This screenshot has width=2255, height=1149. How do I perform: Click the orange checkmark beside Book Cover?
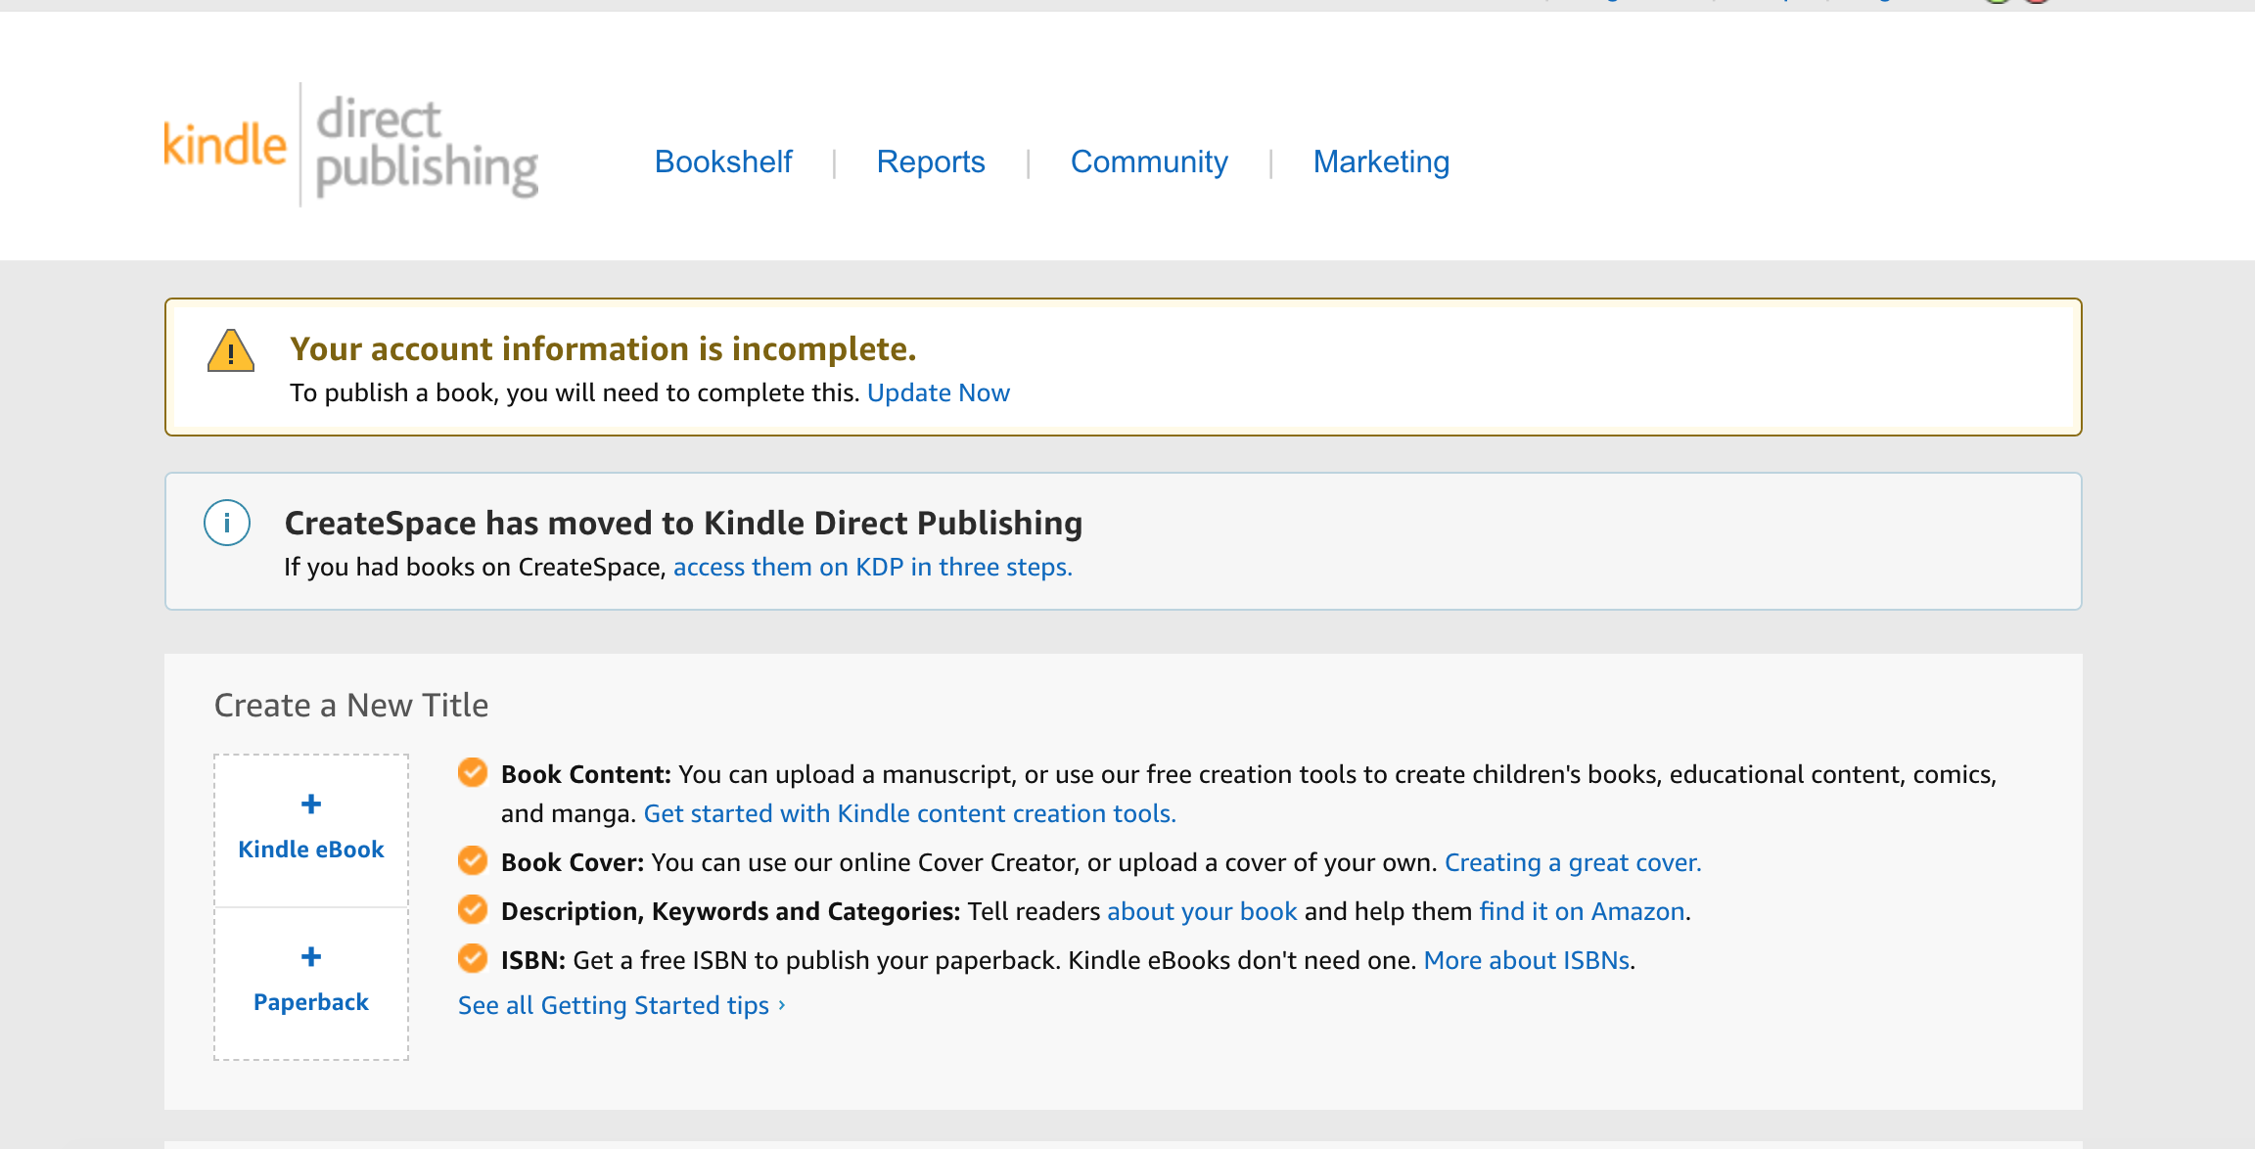(x=473, y=860)
